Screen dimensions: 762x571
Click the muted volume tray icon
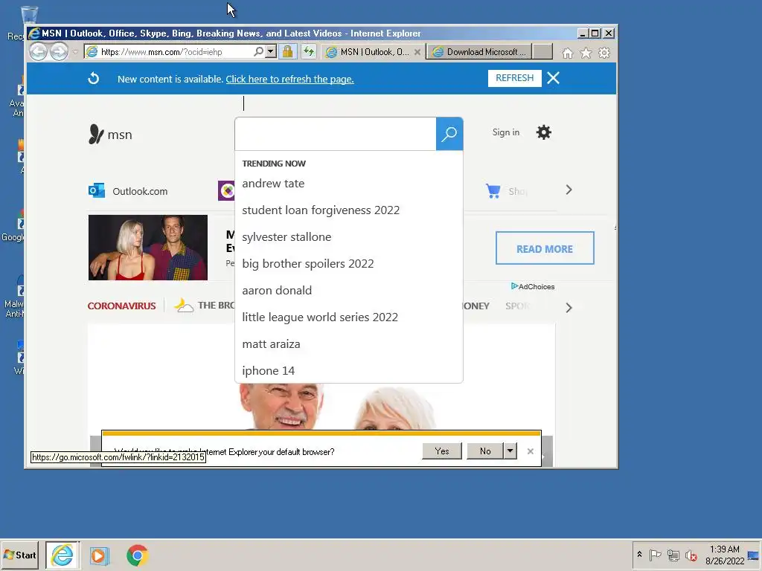(x=691, y=555)
